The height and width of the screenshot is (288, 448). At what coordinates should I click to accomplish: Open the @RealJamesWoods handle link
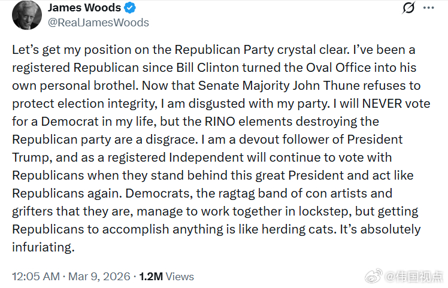98,23
